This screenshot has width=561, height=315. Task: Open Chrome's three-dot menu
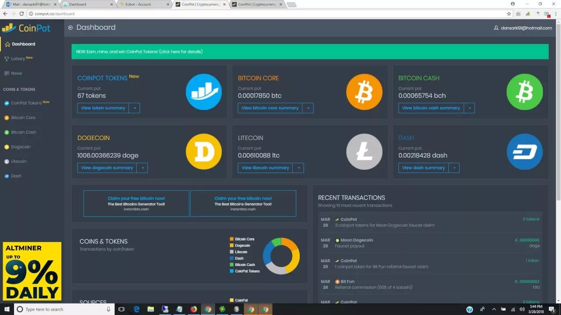point(555,14)
